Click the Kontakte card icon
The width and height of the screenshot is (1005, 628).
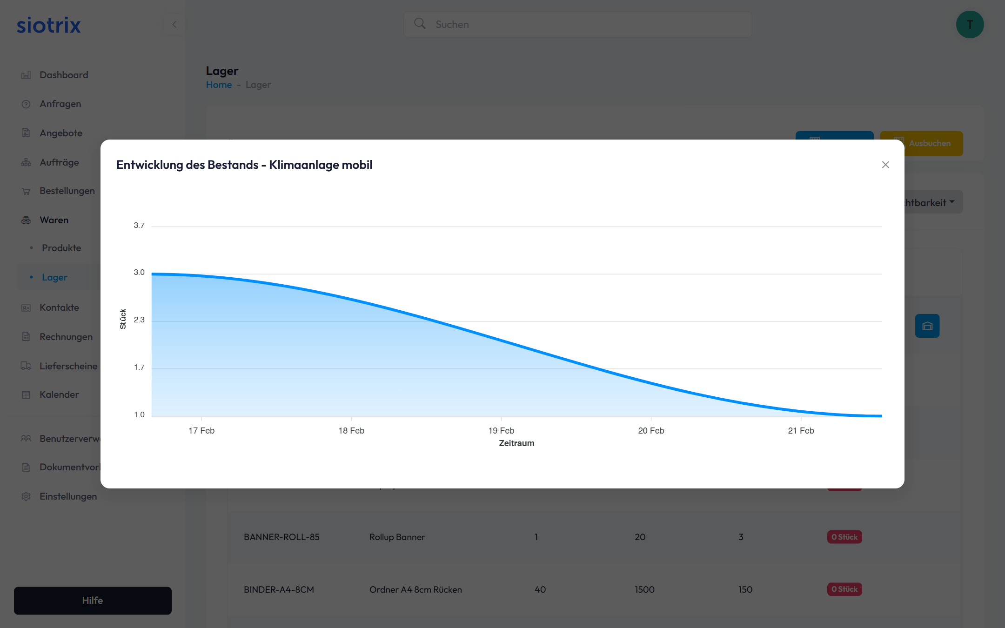(26, 307)
